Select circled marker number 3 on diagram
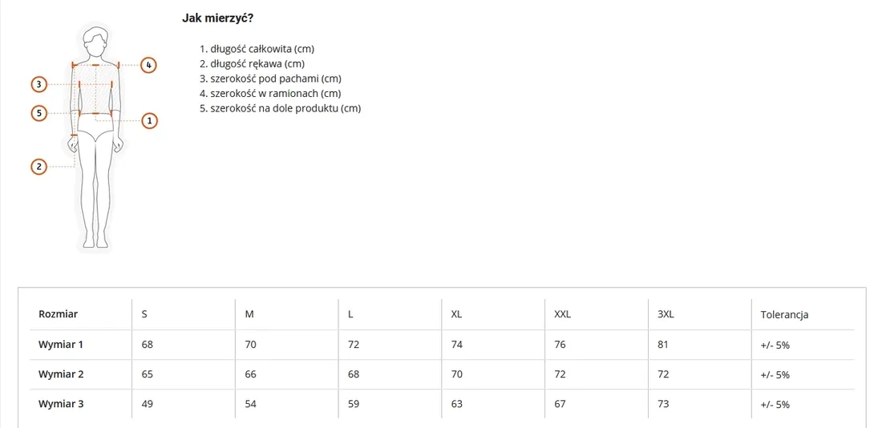The image size is (882, 428). tap(38, 85)
